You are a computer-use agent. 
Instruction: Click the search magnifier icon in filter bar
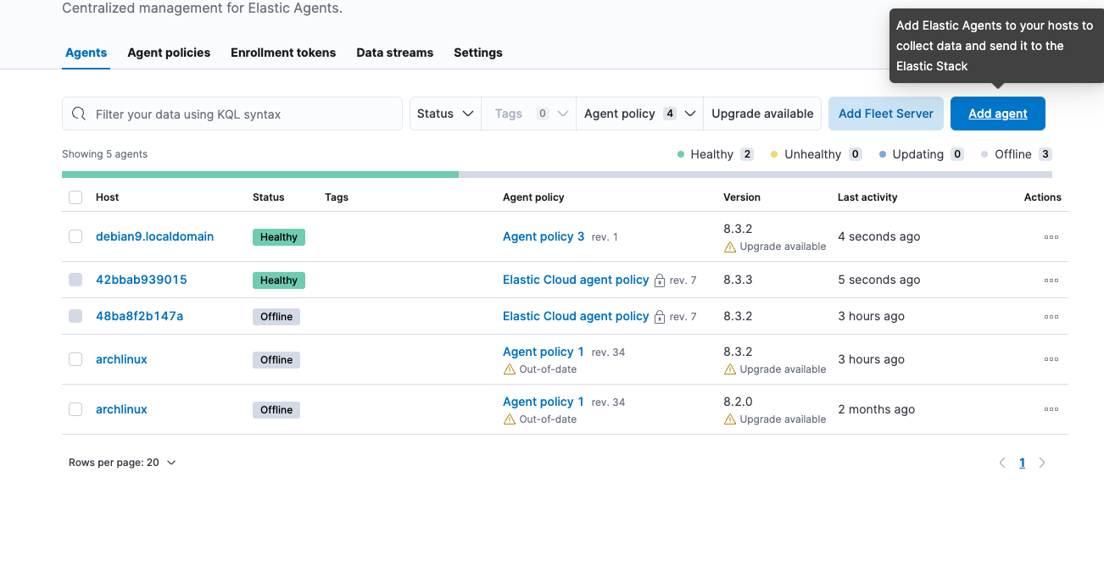pos(79,114)
